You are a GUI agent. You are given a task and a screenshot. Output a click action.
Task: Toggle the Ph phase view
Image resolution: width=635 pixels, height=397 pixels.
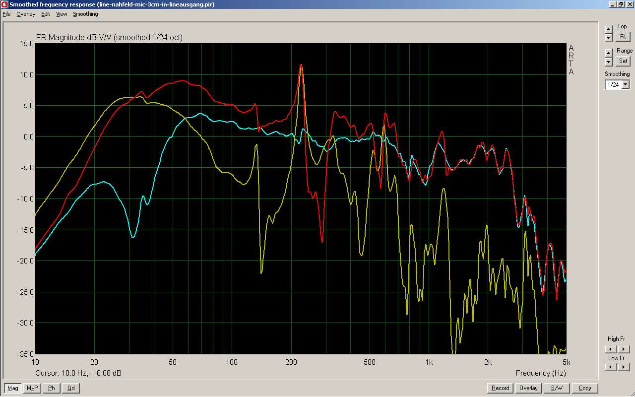pos(52,388)
